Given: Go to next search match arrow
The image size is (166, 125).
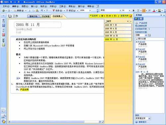Looking at the screenshot, I should point(119,16).
